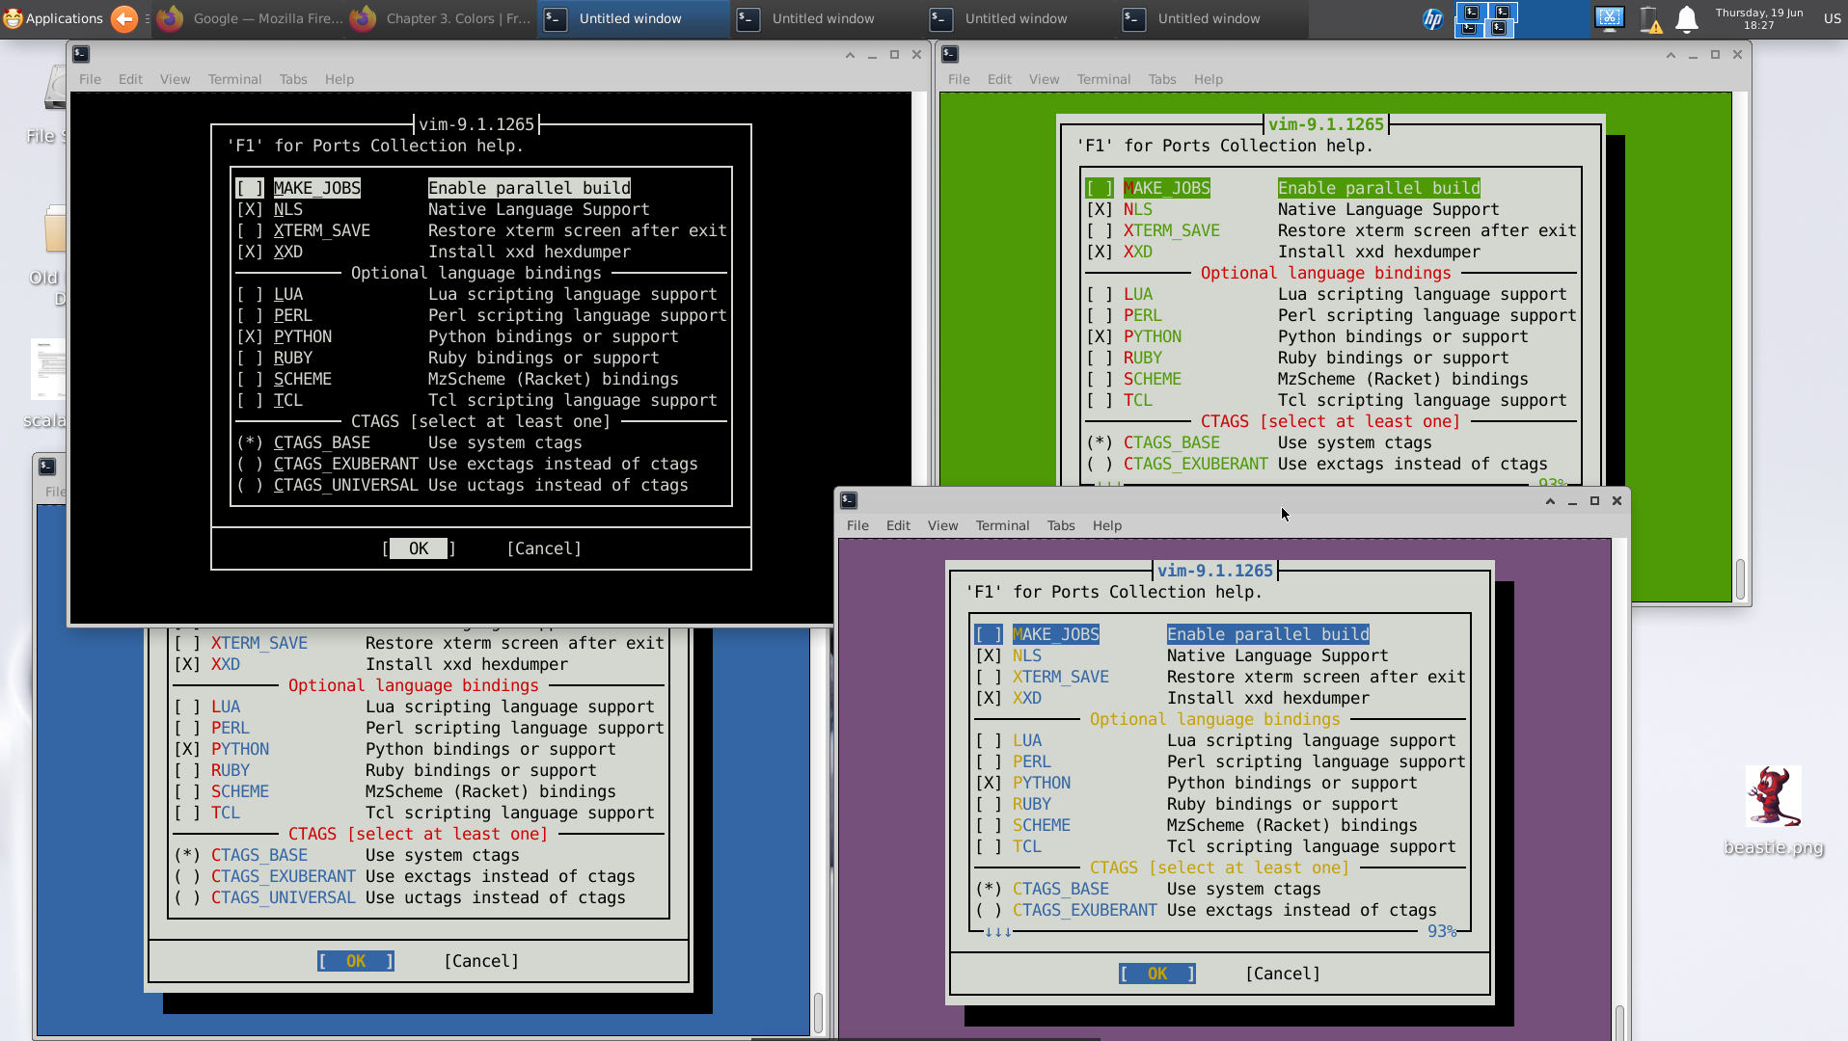1848x1041 pixels.
Task: Select CTAGS_UNIVERSAL radio in the black terminal
Action: click(x=250, y=486)
